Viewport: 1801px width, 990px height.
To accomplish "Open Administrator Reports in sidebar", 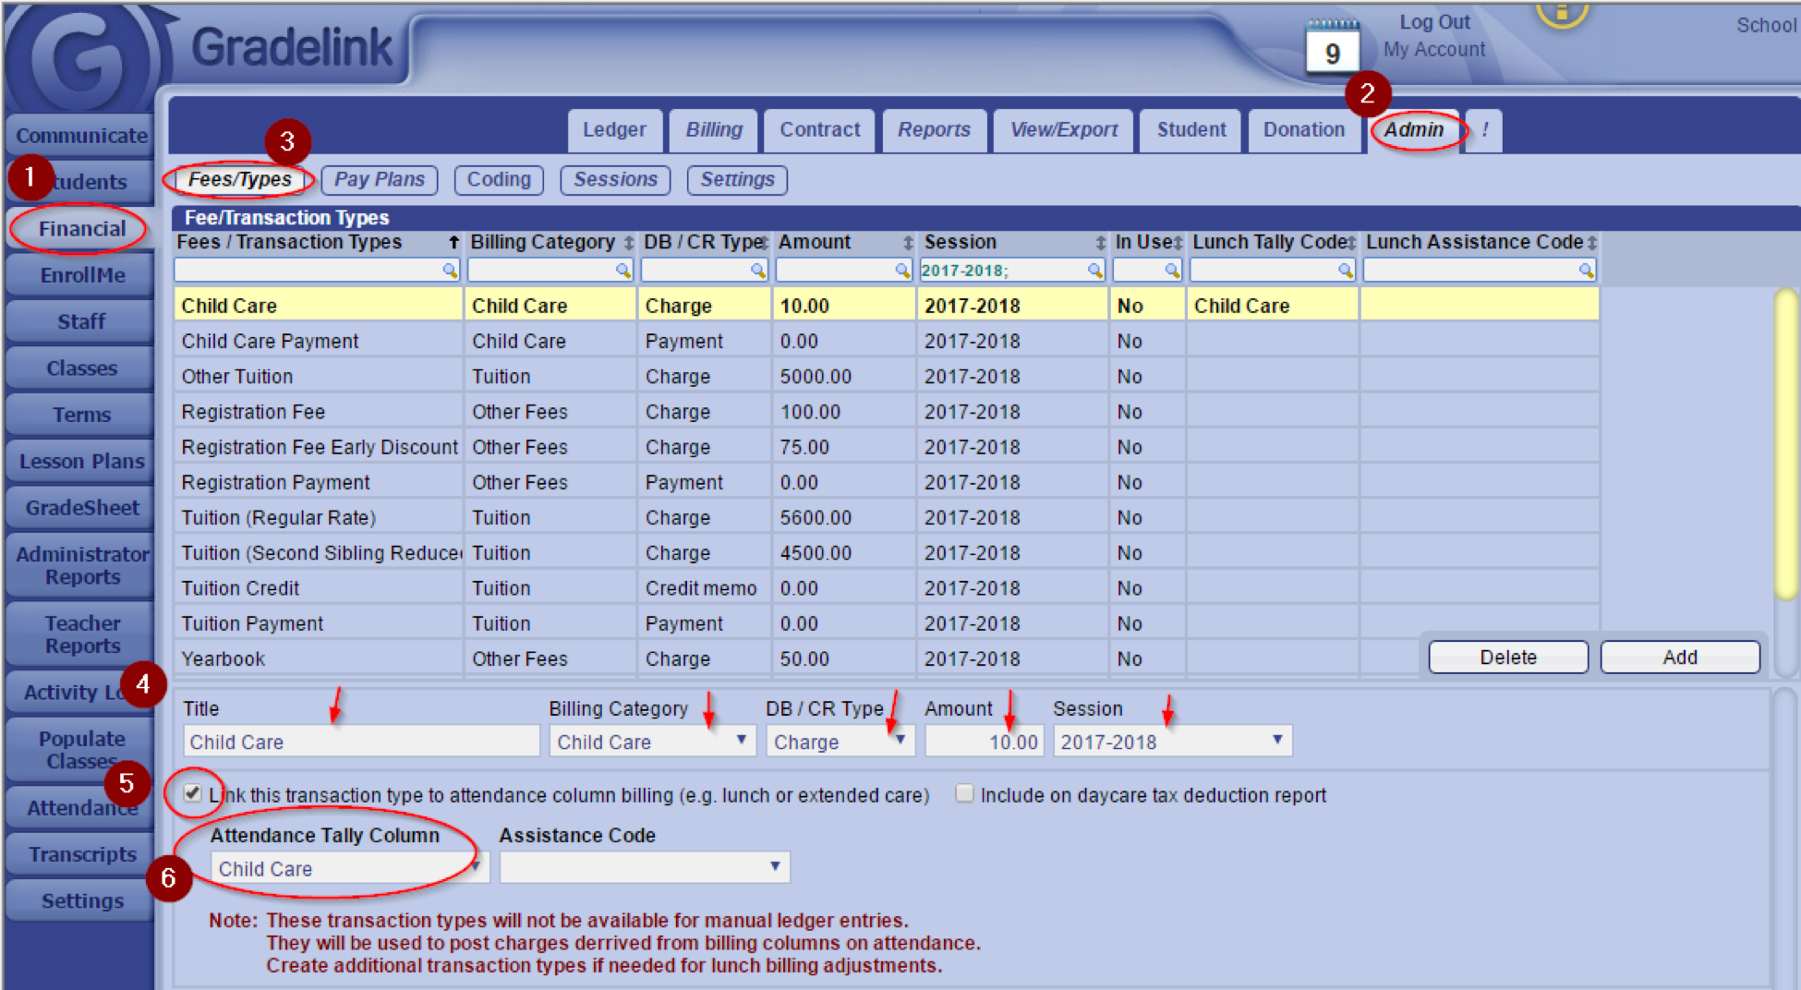I will click(x=81, y=565).
